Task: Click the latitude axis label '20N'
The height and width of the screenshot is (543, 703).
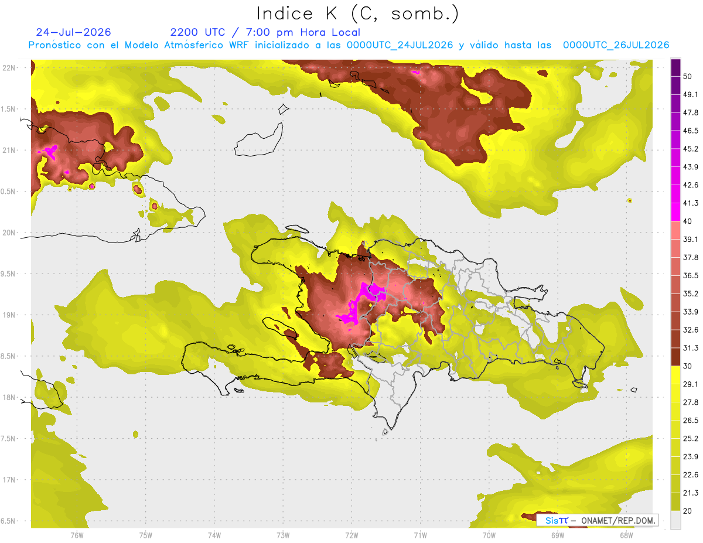Action: (x=10, y=233)
